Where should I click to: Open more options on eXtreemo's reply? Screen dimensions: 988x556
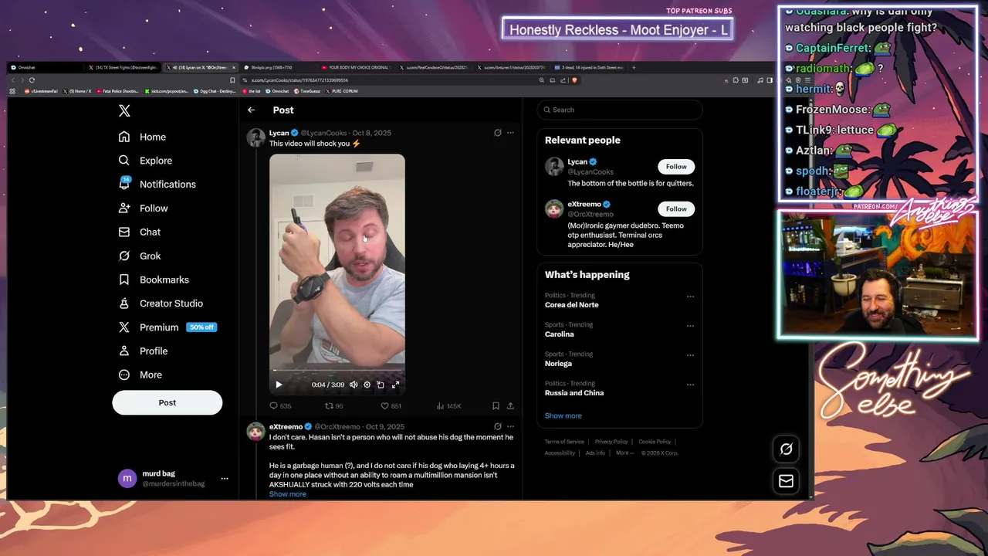(x=510, y=426)
